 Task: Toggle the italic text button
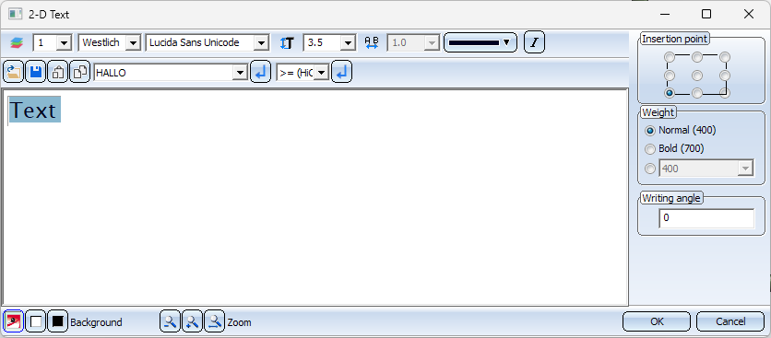click(x=534, y=42)
